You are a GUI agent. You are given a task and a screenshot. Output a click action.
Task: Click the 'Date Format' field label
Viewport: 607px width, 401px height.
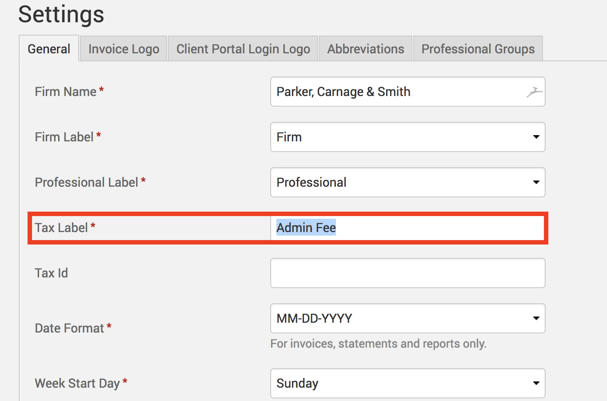click(69, 329)
